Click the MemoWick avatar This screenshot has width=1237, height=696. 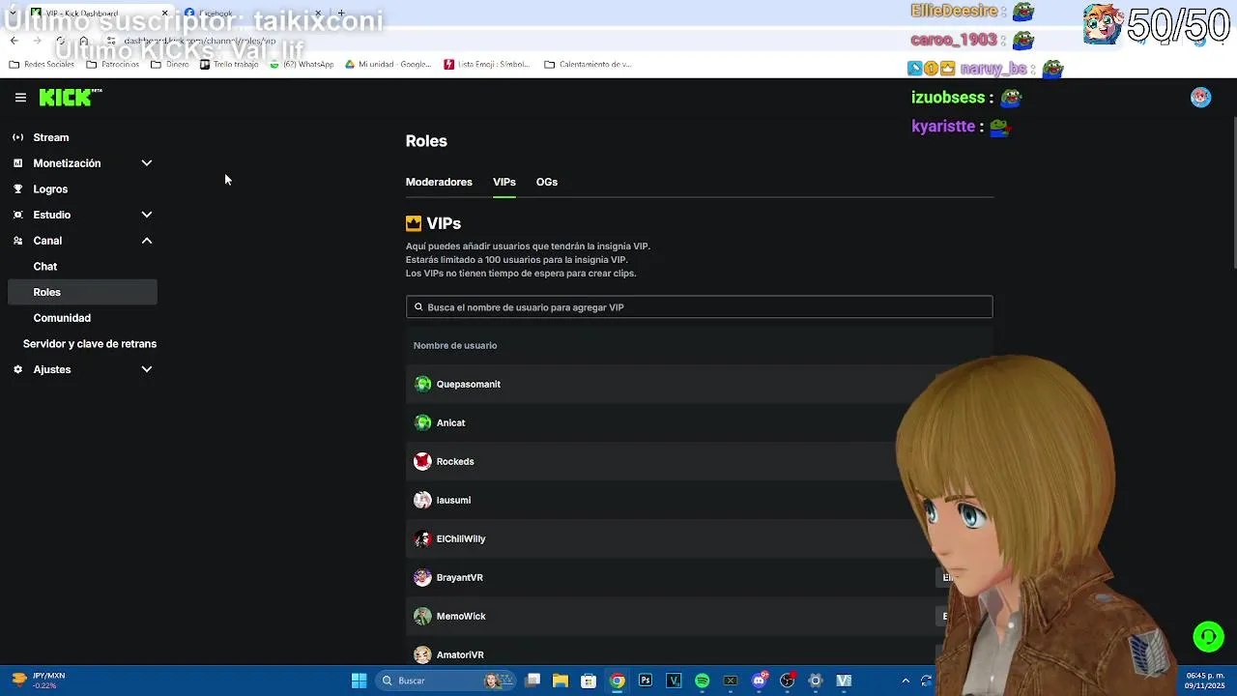tap(422, 616)
